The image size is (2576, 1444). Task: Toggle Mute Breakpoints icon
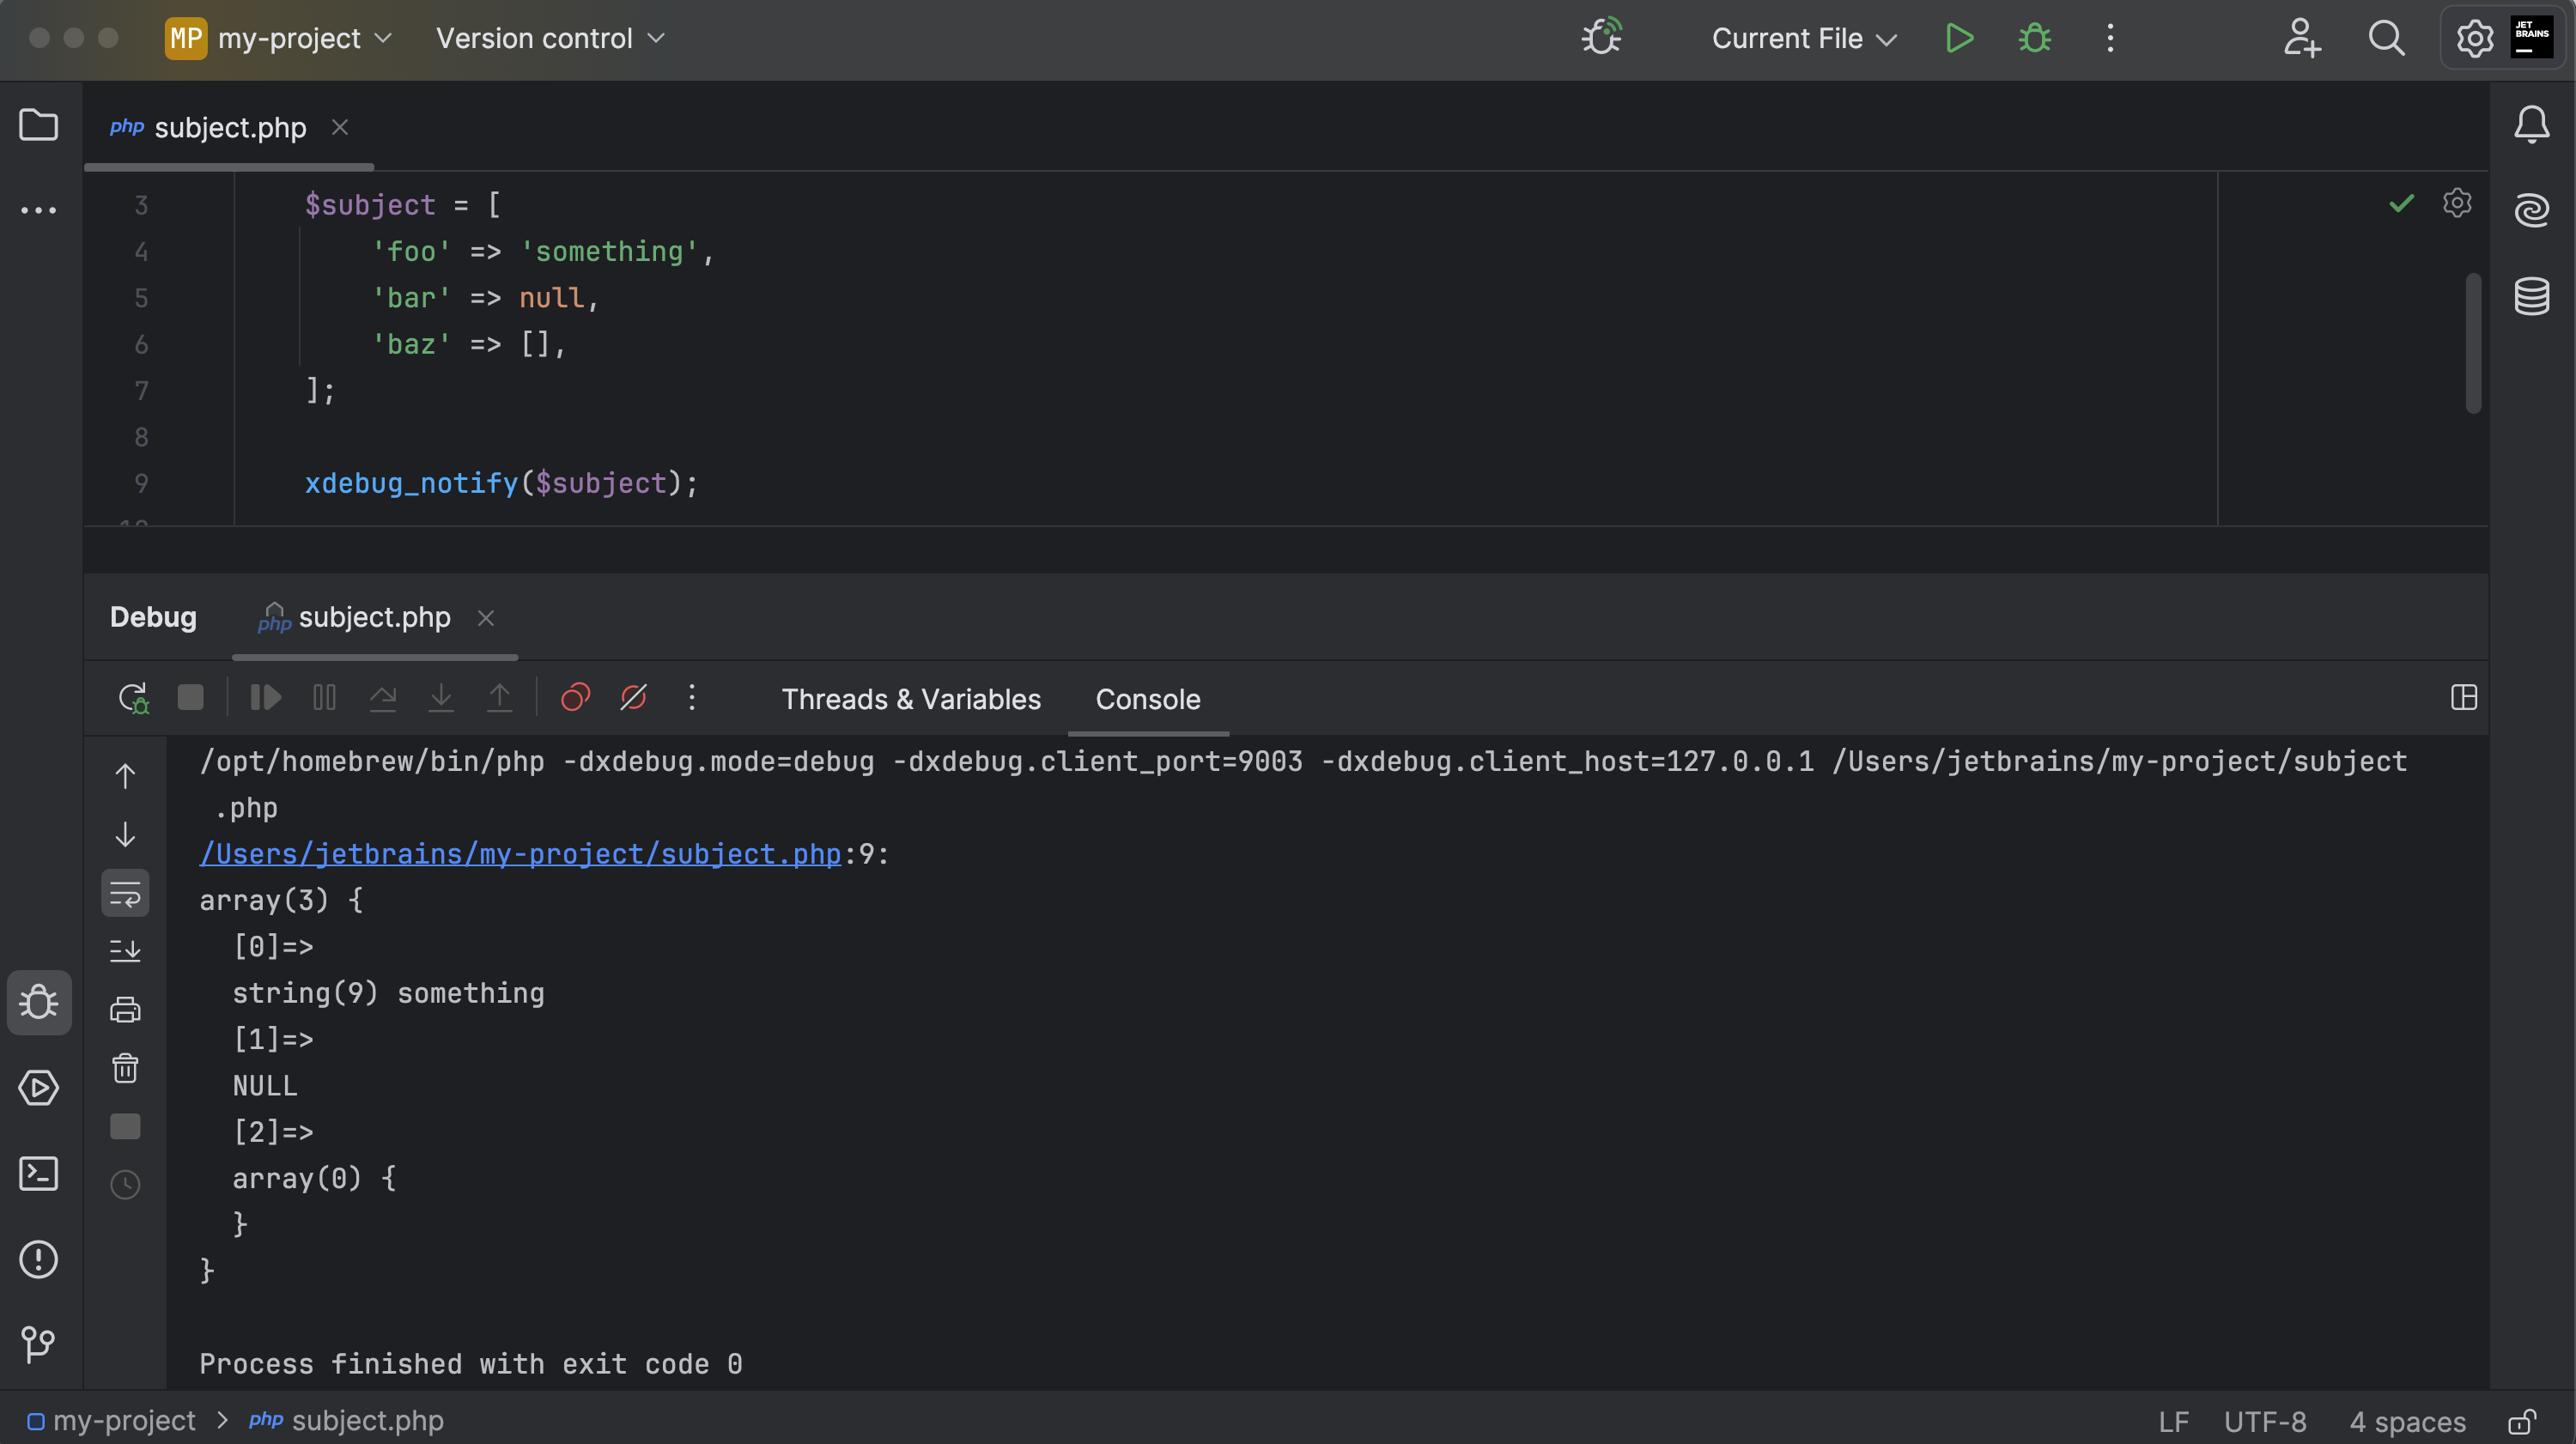(633, 697)
